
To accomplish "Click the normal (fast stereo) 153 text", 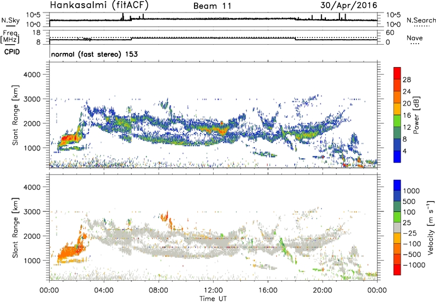I will [94, 54].
